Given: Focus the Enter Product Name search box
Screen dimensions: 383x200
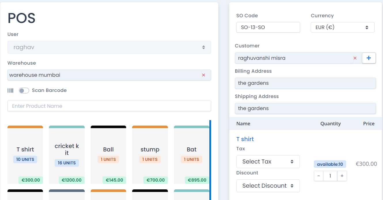Looking at the screenshot, I should tap(109, 106).
